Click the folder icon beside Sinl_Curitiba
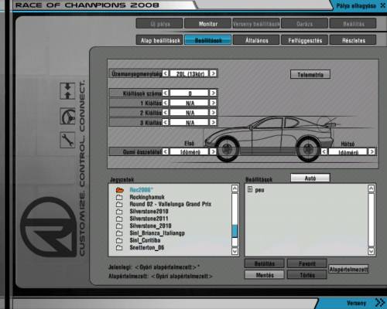The image size is (387, 309). point(119,240)
